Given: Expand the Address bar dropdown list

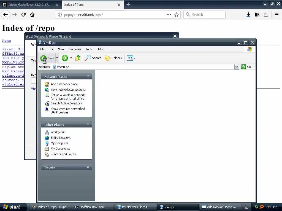Looking at the screenshot, I should click(237, 67).
